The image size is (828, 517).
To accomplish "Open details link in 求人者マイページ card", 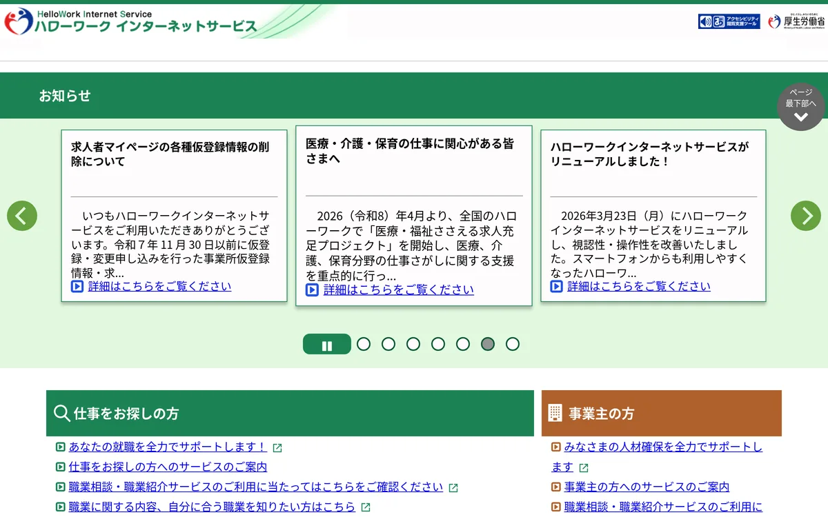I will click(x=159, y=287).
